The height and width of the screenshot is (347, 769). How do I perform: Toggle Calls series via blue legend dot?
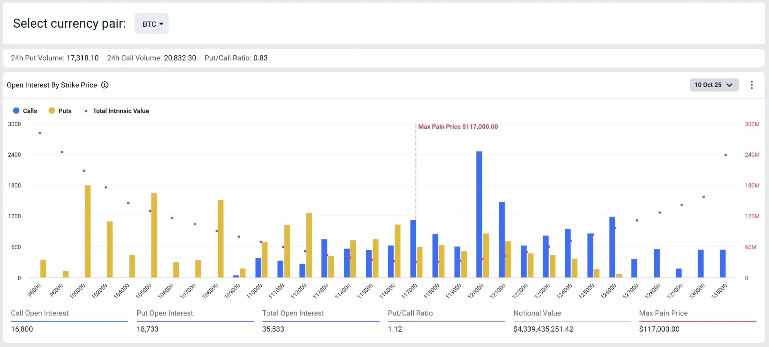pos(16,111)
